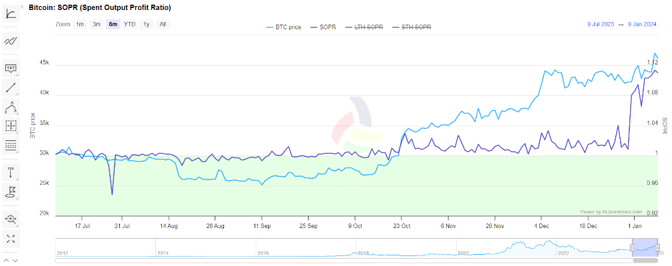
Task: Select the 6m zoom button
Action: 113,25
